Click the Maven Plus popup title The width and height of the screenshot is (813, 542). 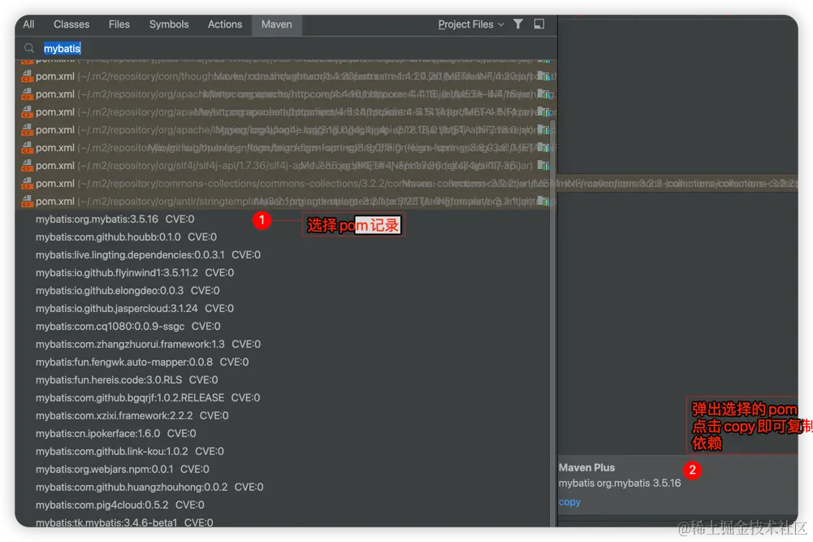point(586,467)
